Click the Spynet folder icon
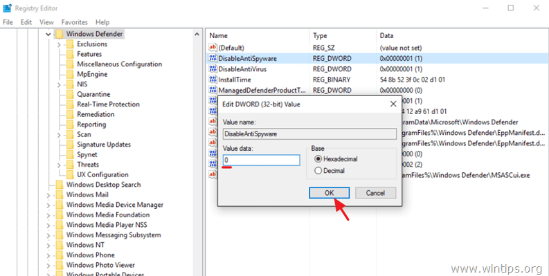The image size is (549, 276). [70, 155]
